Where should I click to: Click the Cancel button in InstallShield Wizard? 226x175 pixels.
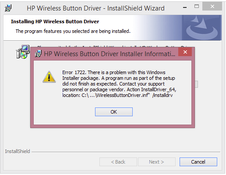pos(198,162)
